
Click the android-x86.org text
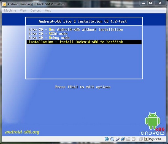click(x=22, y=132)
